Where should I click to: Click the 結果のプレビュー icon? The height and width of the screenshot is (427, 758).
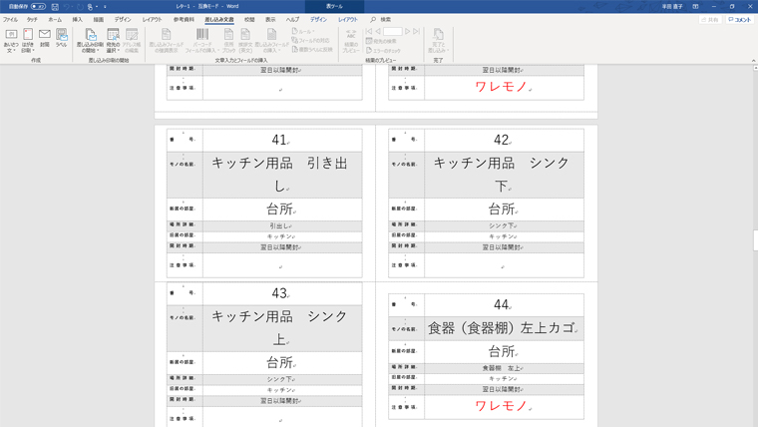tap(351, 39)
